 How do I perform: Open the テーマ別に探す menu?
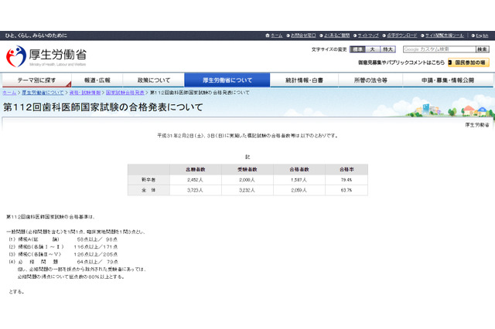(36, 80)
